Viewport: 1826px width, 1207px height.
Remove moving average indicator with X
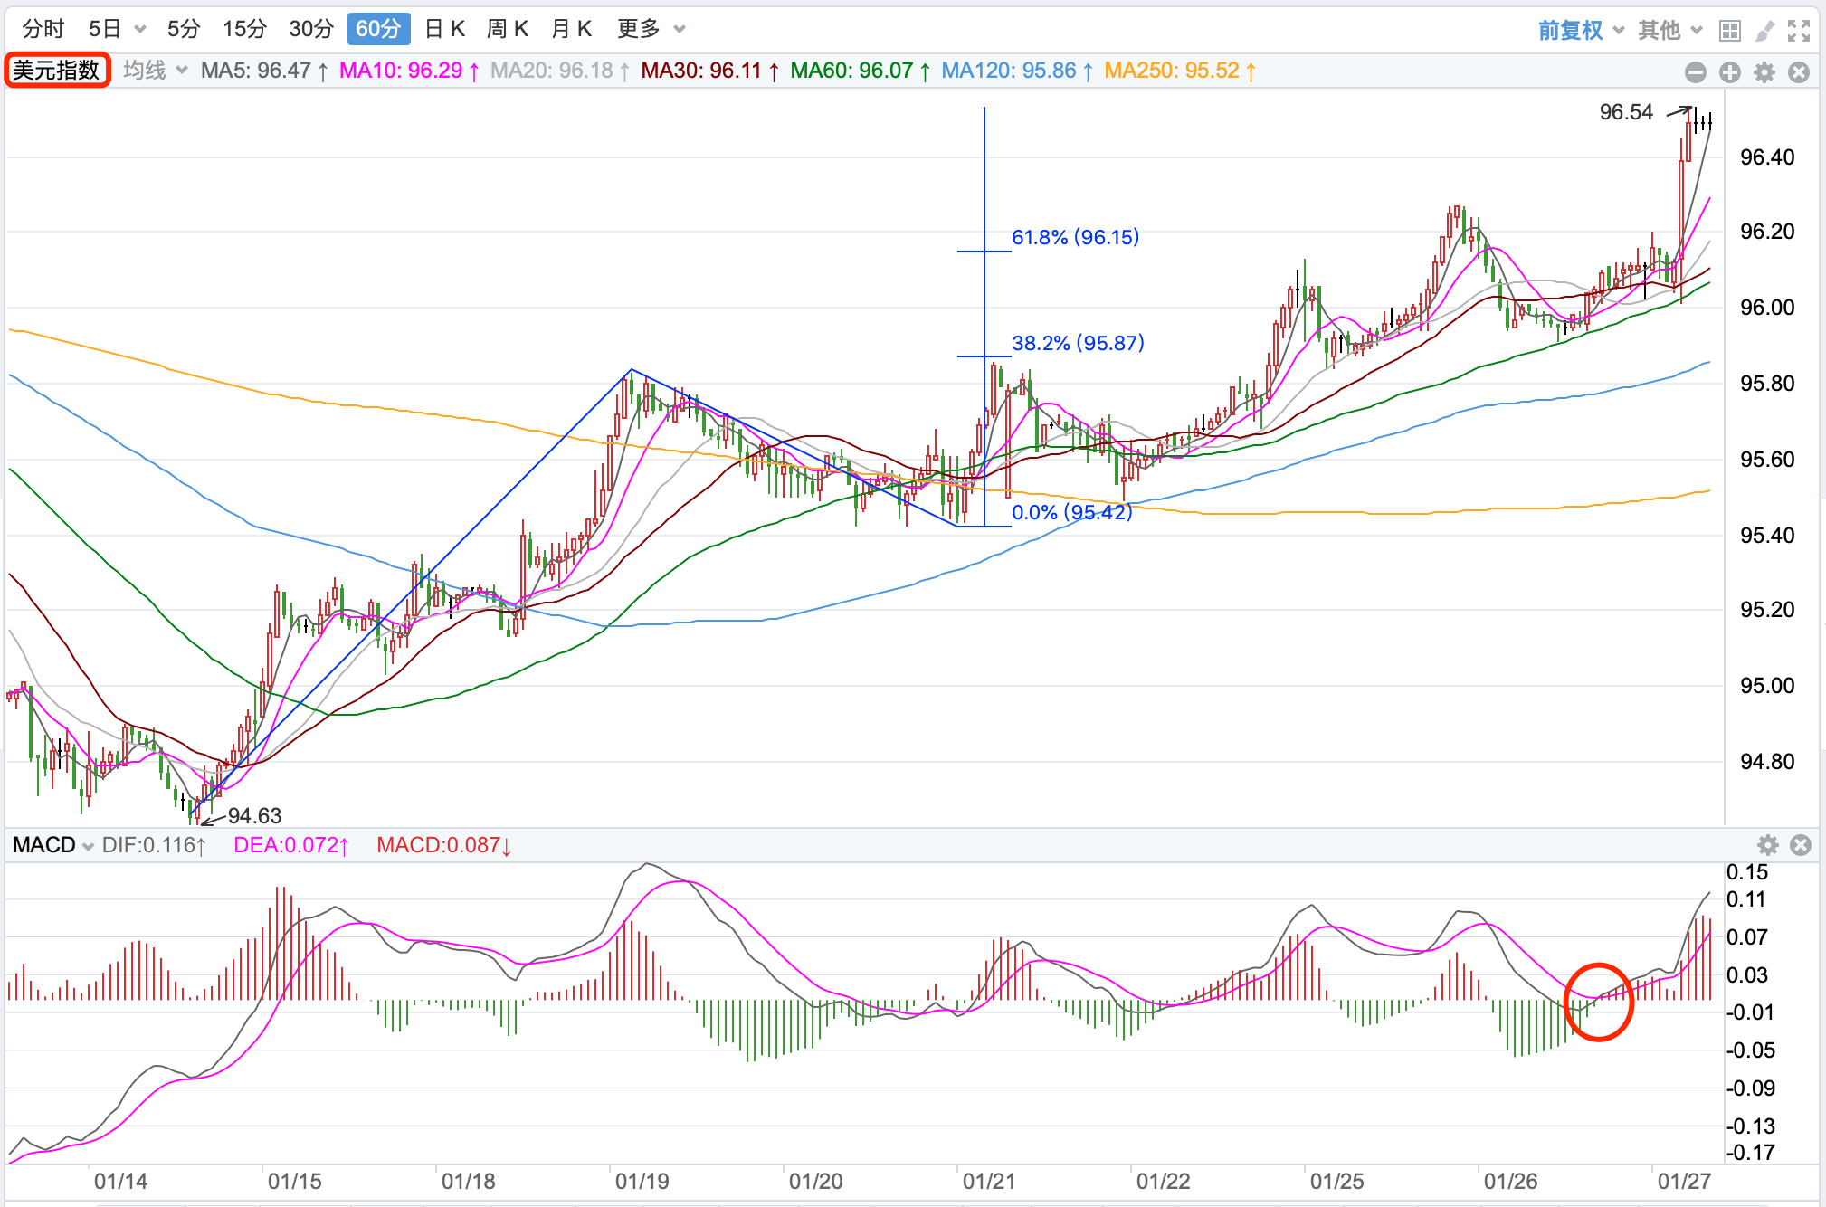[x=1799, y=72]
